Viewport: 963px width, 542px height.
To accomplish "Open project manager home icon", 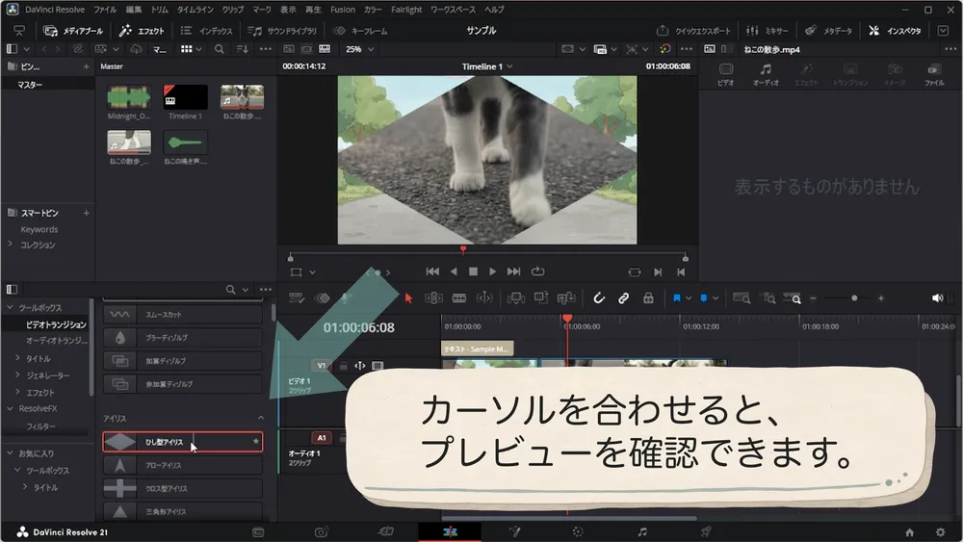I will tap(910, 532).
